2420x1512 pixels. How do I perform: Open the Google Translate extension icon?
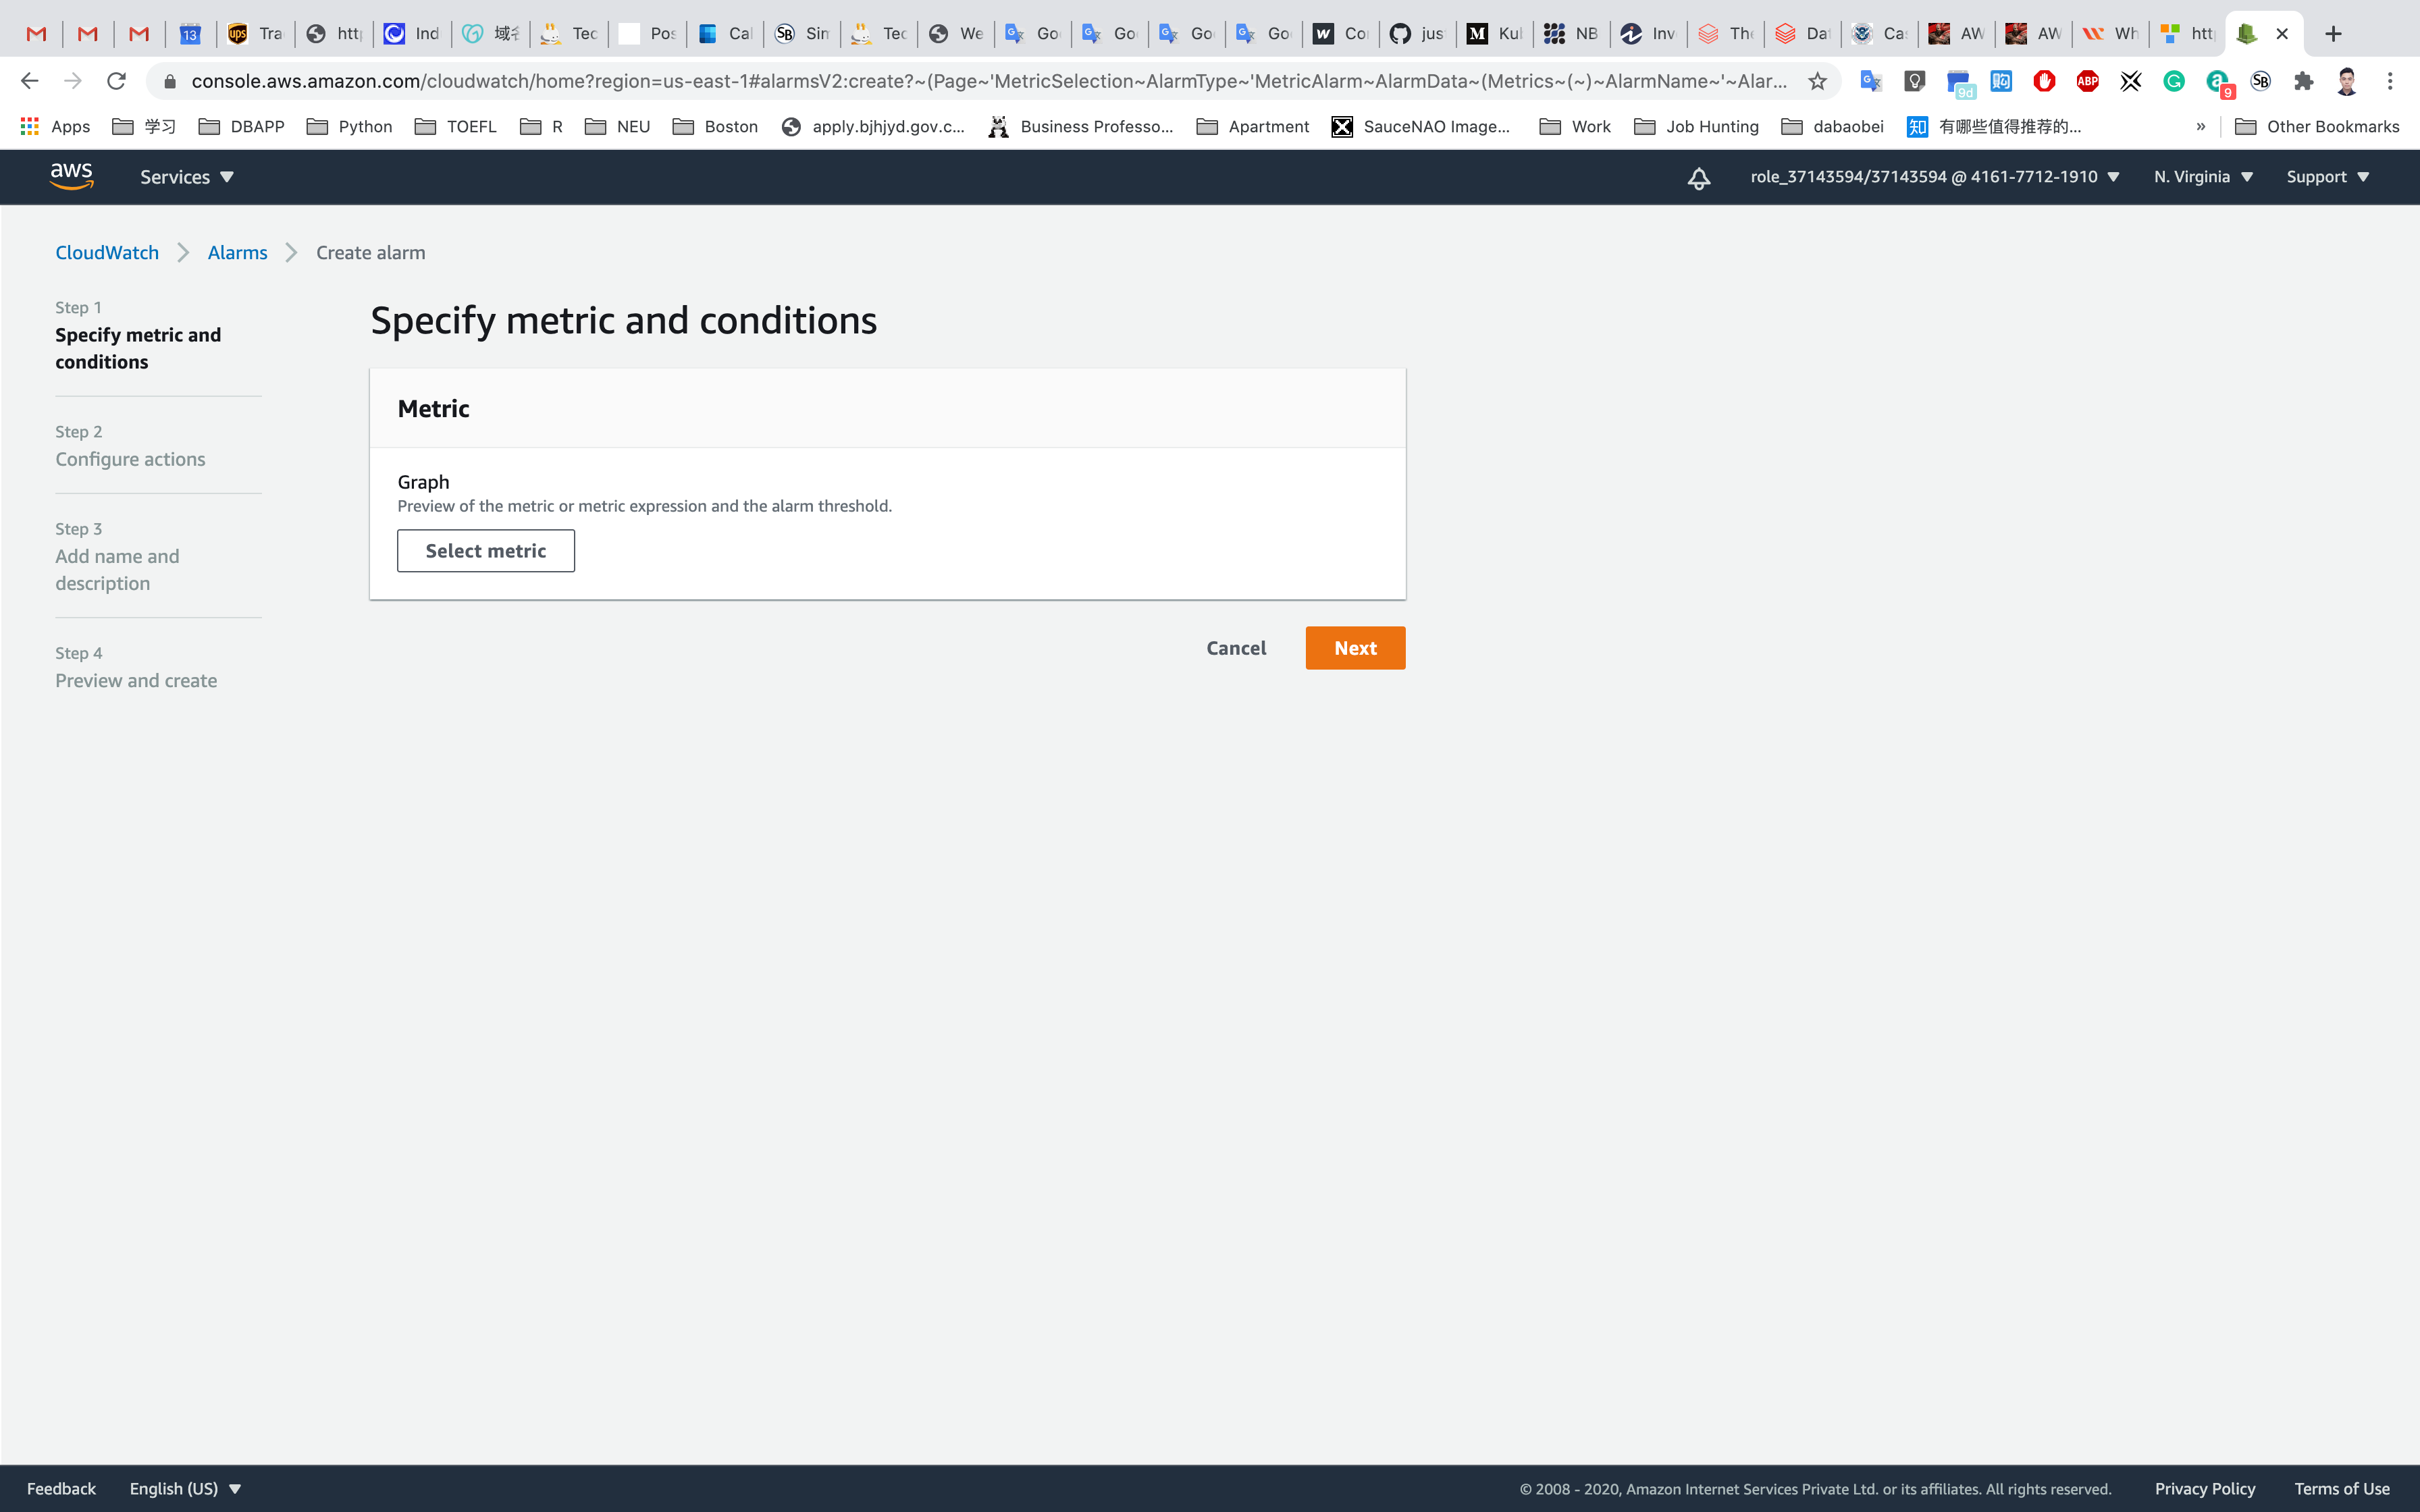click(1871, 81)
